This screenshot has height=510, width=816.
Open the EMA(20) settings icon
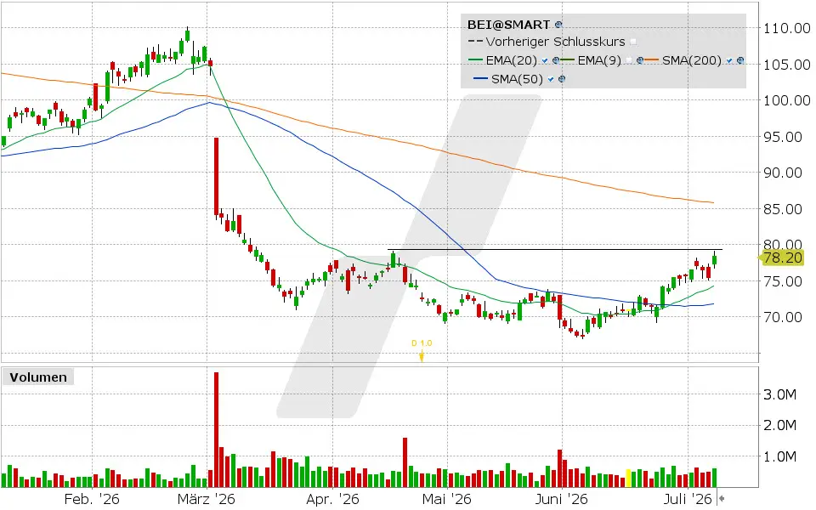tap(556, 60)
